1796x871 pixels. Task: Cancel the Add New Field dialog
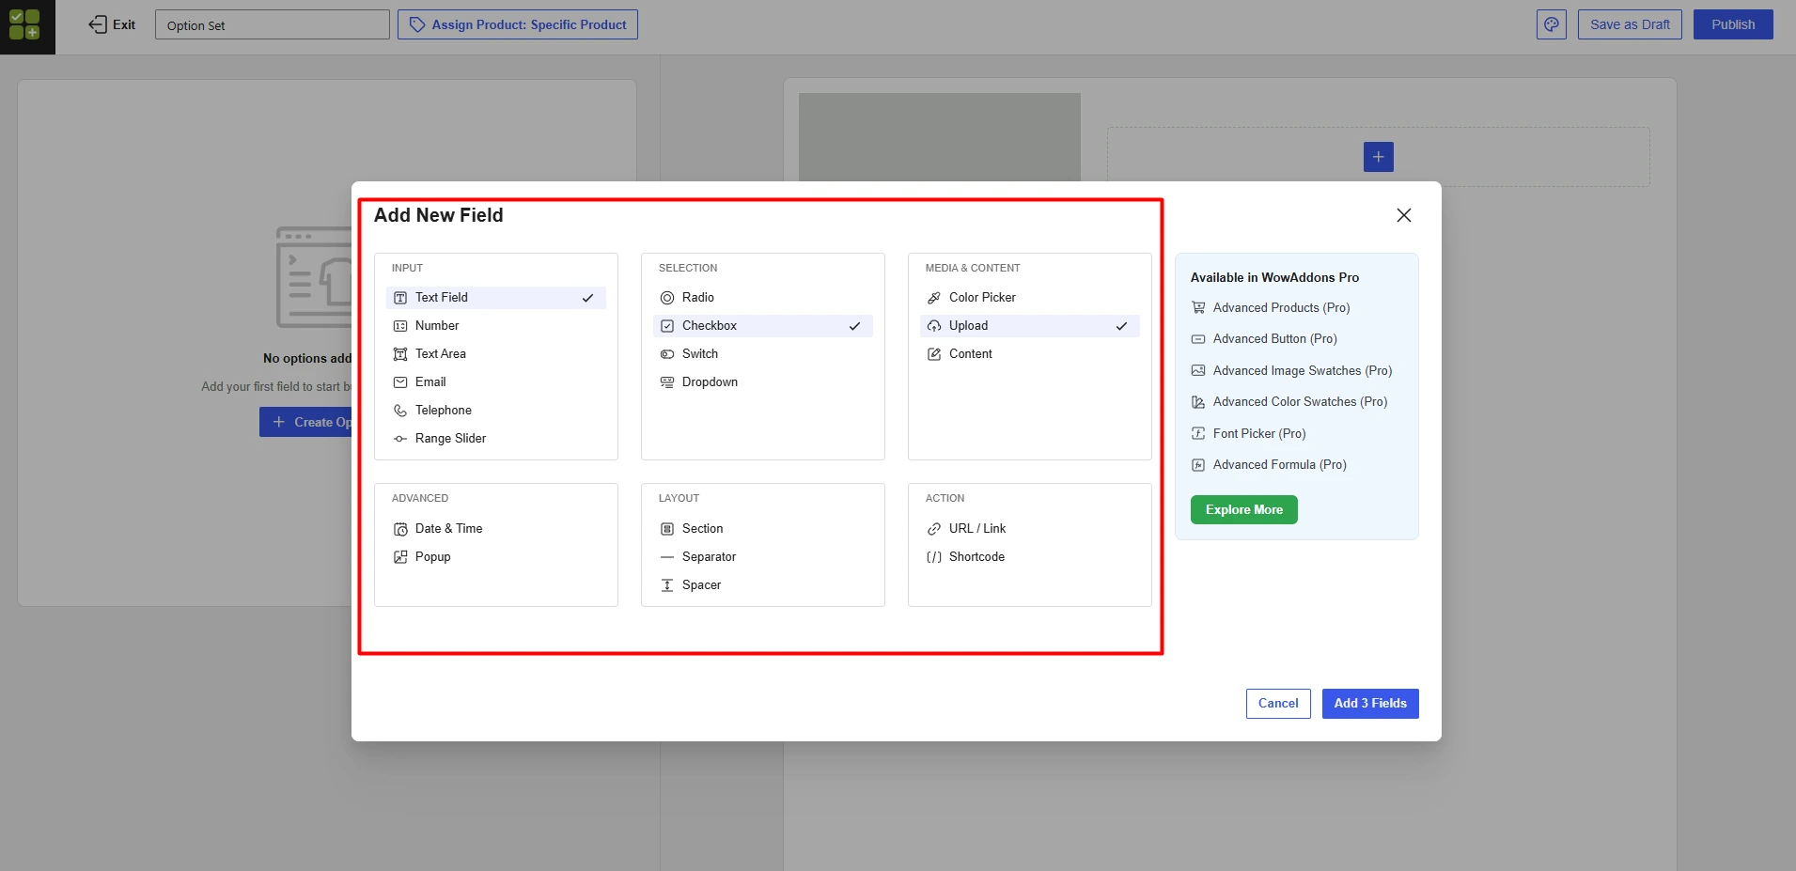[1278, 704]
